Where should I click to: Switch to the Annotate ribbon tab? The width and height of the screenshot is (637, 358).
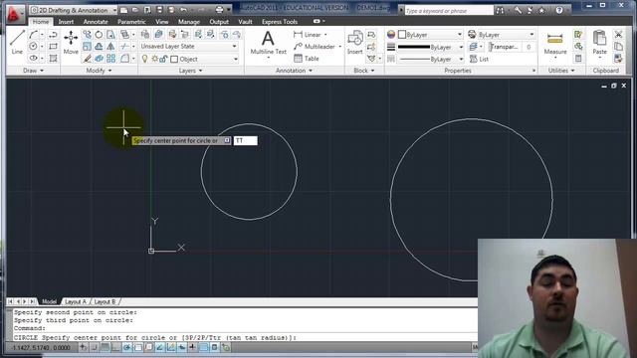[x=96, y=22]
